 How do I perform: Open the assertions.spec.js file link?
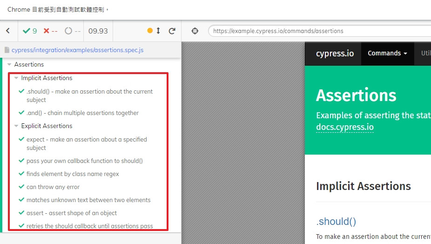[x=78, y=50]
